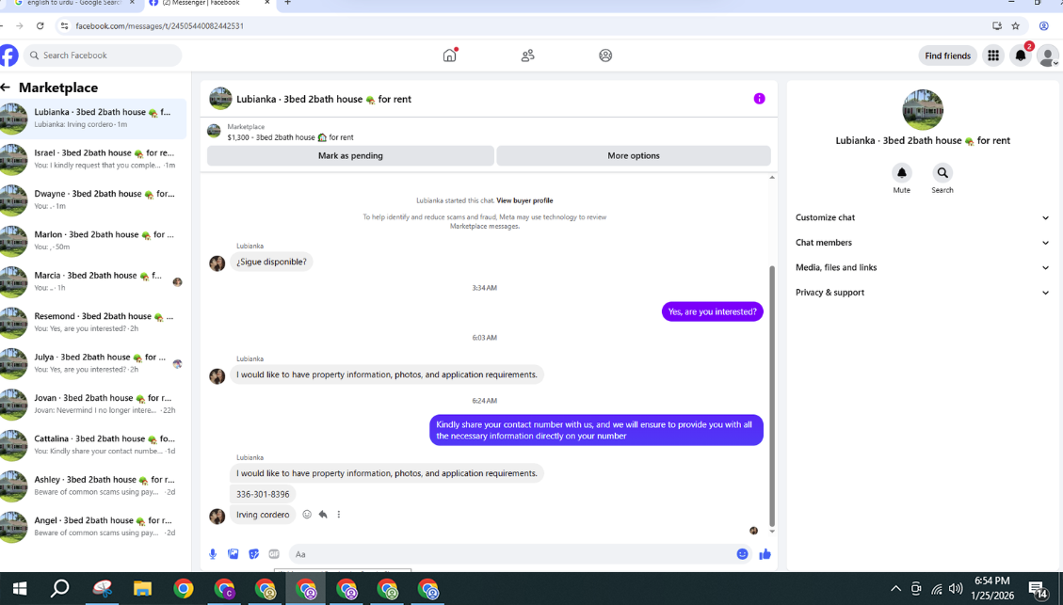
Task: Click the Facebook logo
Action: coord(8,56)
